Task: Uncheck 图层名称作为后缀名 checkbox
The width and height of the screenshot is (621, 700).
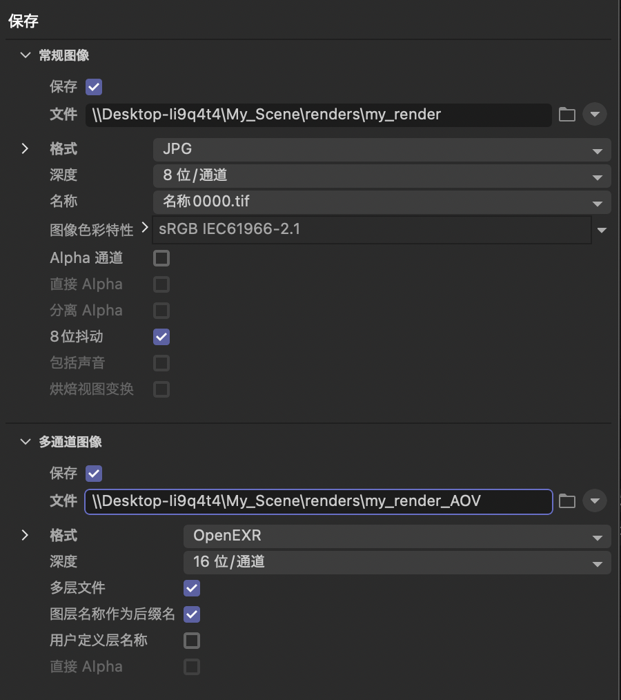Action: (x=192, y=614)
